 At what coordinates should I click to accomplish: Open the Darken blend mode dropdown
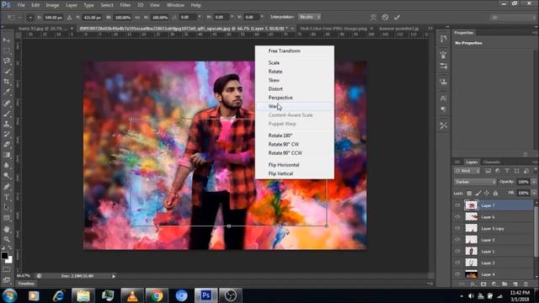coord(475,182)
